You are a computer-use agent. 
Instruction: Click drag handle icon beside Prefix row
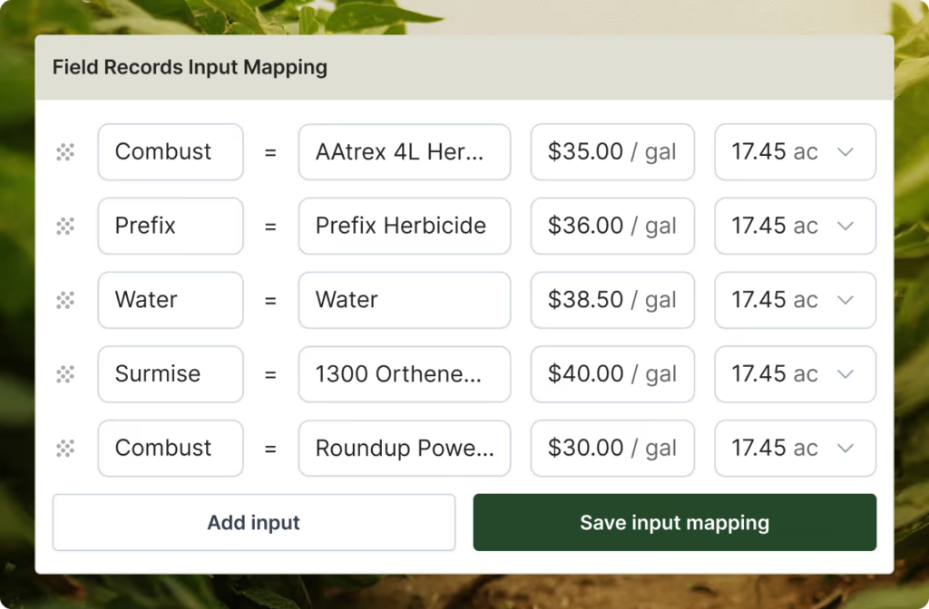65,227
